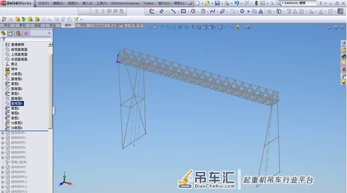The width and height of the screenshot is (347, 193).
Task: Click the SolidWorks search input field
Action: (300, 3)
